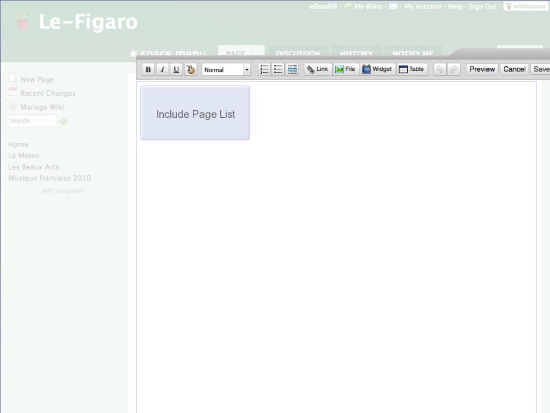The width and height of the screenshot is (550, 413).
Task: Save the page
Action: 541,69
